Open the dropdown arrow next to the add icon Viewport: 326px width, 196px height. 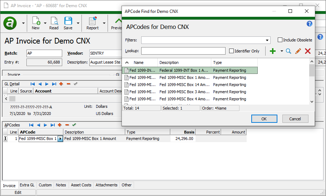coord(281,51)
